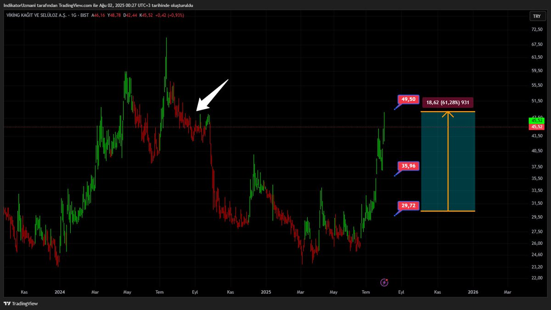Click the 43,50 price axis value
551x310 pixels.
tap(536, 136)
